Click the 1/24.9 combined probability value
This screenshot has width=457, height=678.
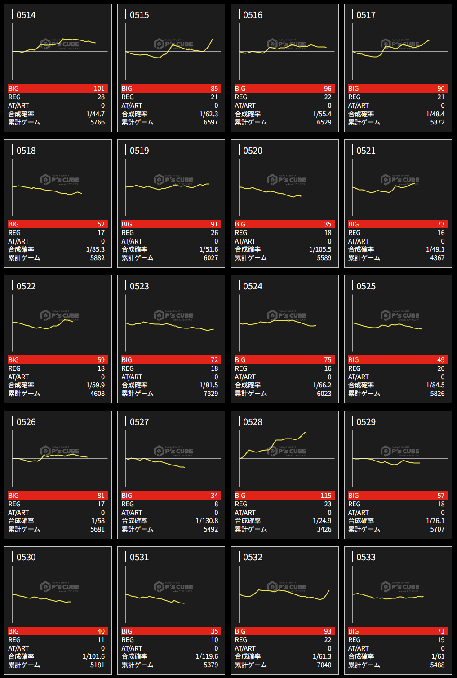coord(322,521)
